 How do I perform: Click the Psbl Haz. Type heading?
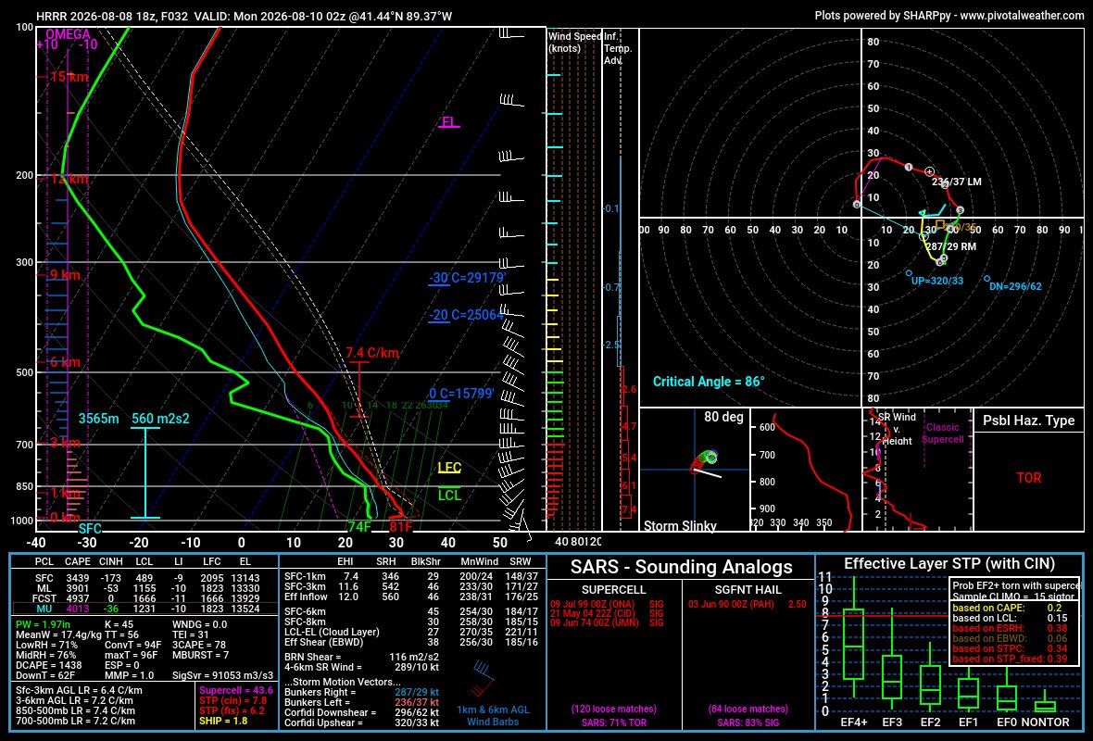(1029, 421)
